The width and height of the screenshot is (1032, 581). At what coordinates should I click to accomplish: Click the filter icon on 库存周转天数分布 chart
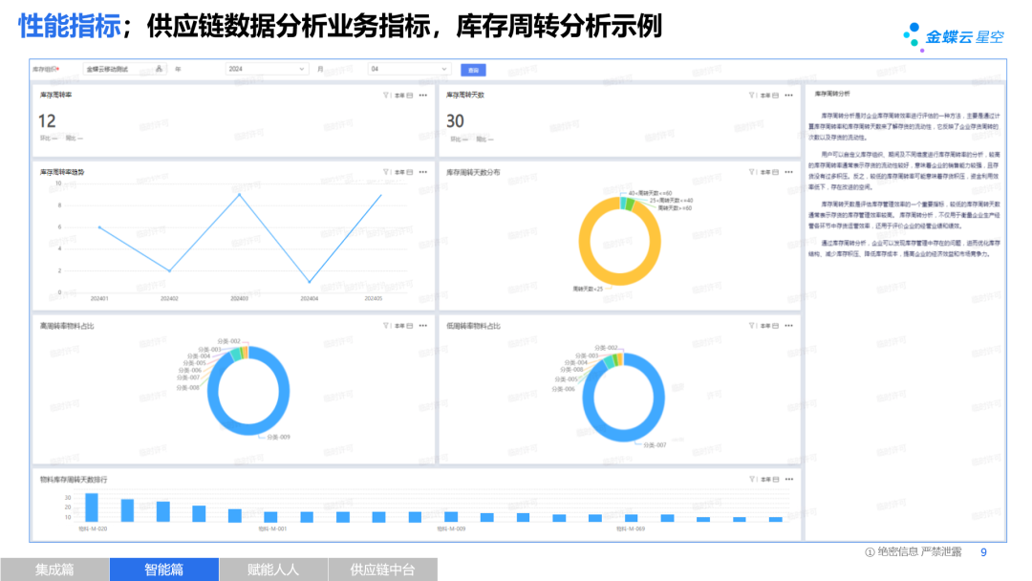(752, 172)
